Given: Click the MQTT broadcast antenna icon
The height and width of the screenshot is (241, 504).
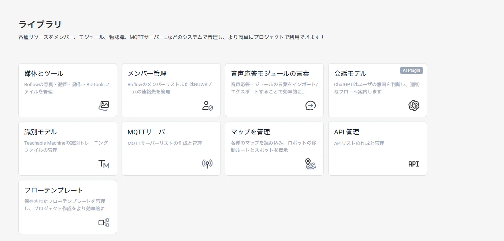Looking at the screenshot, I should pyautogui.click(x=207, y=164).
